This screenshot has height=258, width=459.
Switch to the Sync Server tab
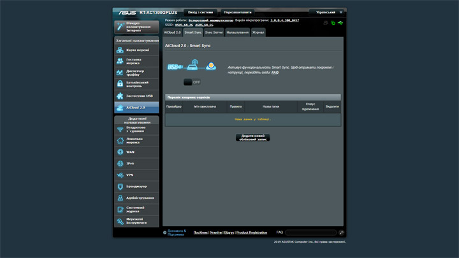click(x=214, y=32)
